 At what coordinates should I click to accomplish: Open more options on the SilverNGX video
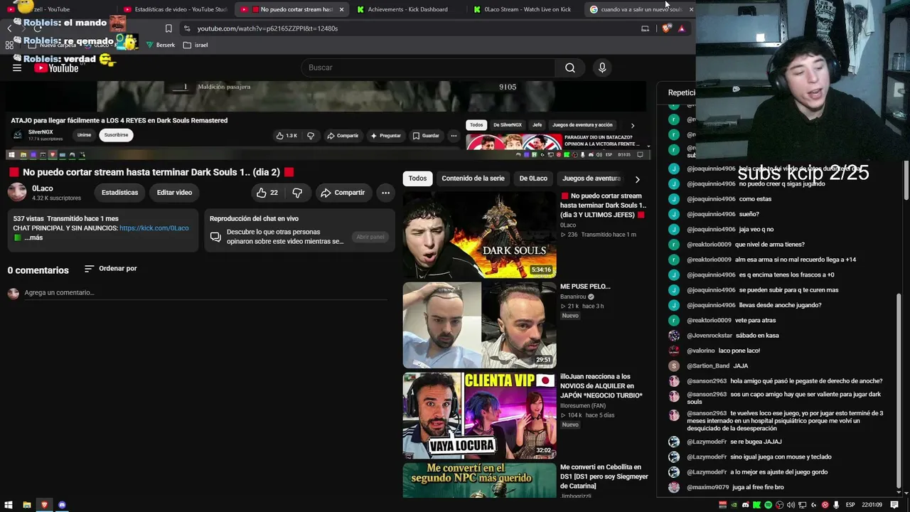point(454,135)
